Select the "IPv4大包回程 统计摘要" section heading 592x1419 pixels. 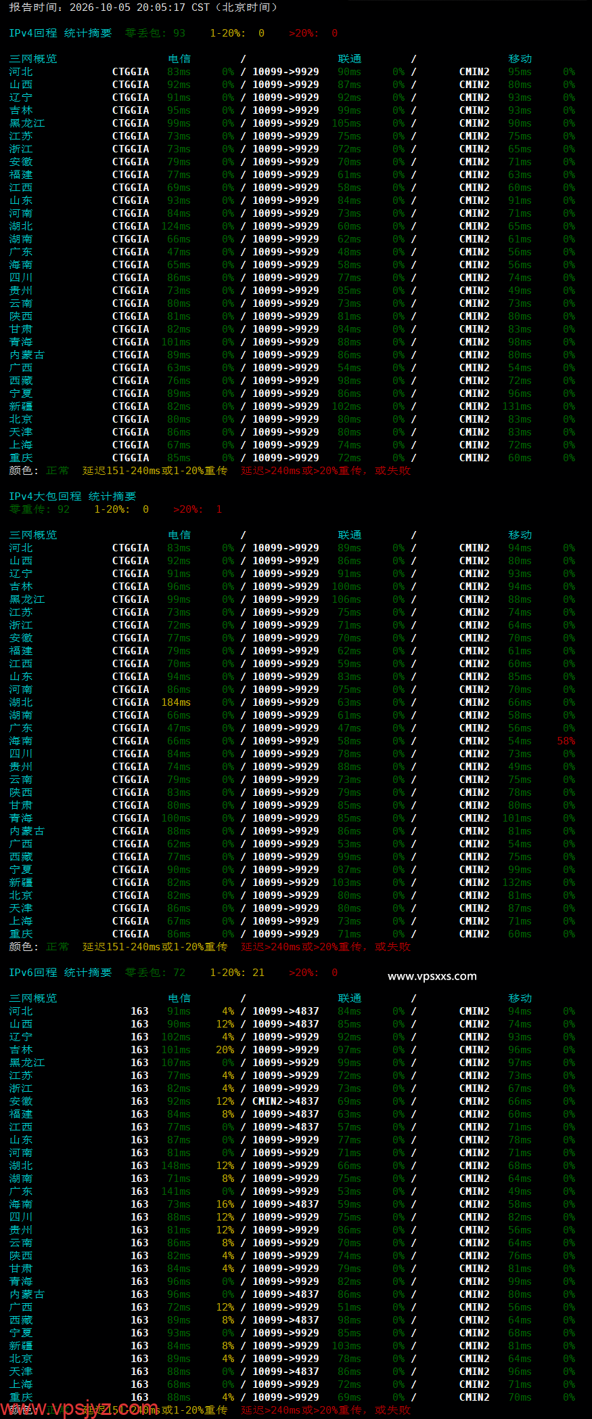[x=72, y=496]
